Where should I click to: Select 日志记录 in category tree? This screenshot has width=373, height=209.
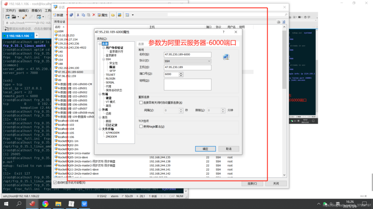tap(111, 125)
